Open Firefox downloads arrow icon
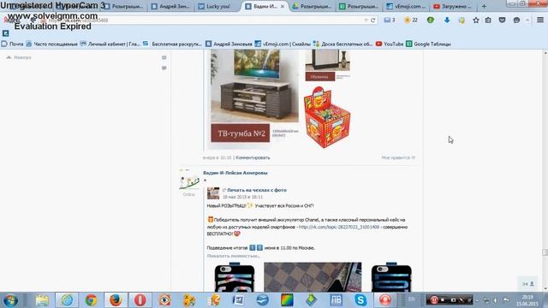The image size is (548, 308). click(x=447, y=21)
